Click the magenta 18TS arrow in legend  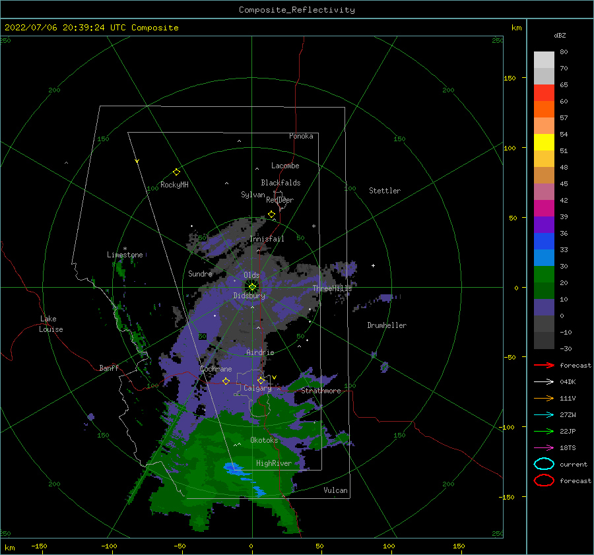tap(544, 448)
